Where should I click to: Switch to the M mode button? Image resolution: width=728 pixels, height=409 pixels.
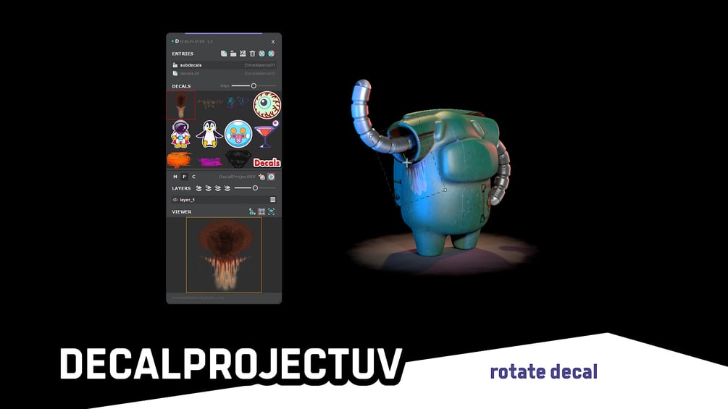tap(175, 177)
